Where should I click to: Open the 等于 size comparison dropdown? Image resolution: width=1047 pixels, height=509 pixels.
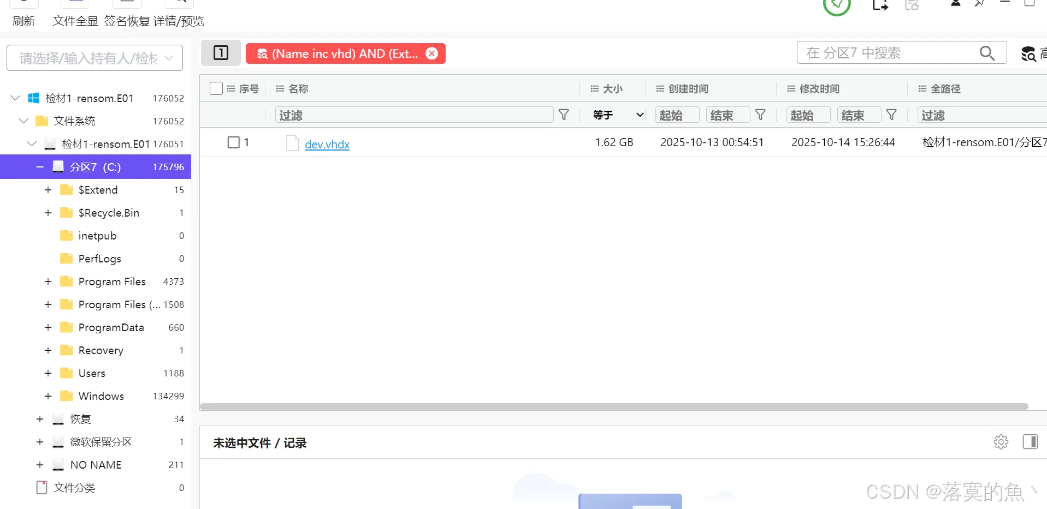tap(617, 115)
